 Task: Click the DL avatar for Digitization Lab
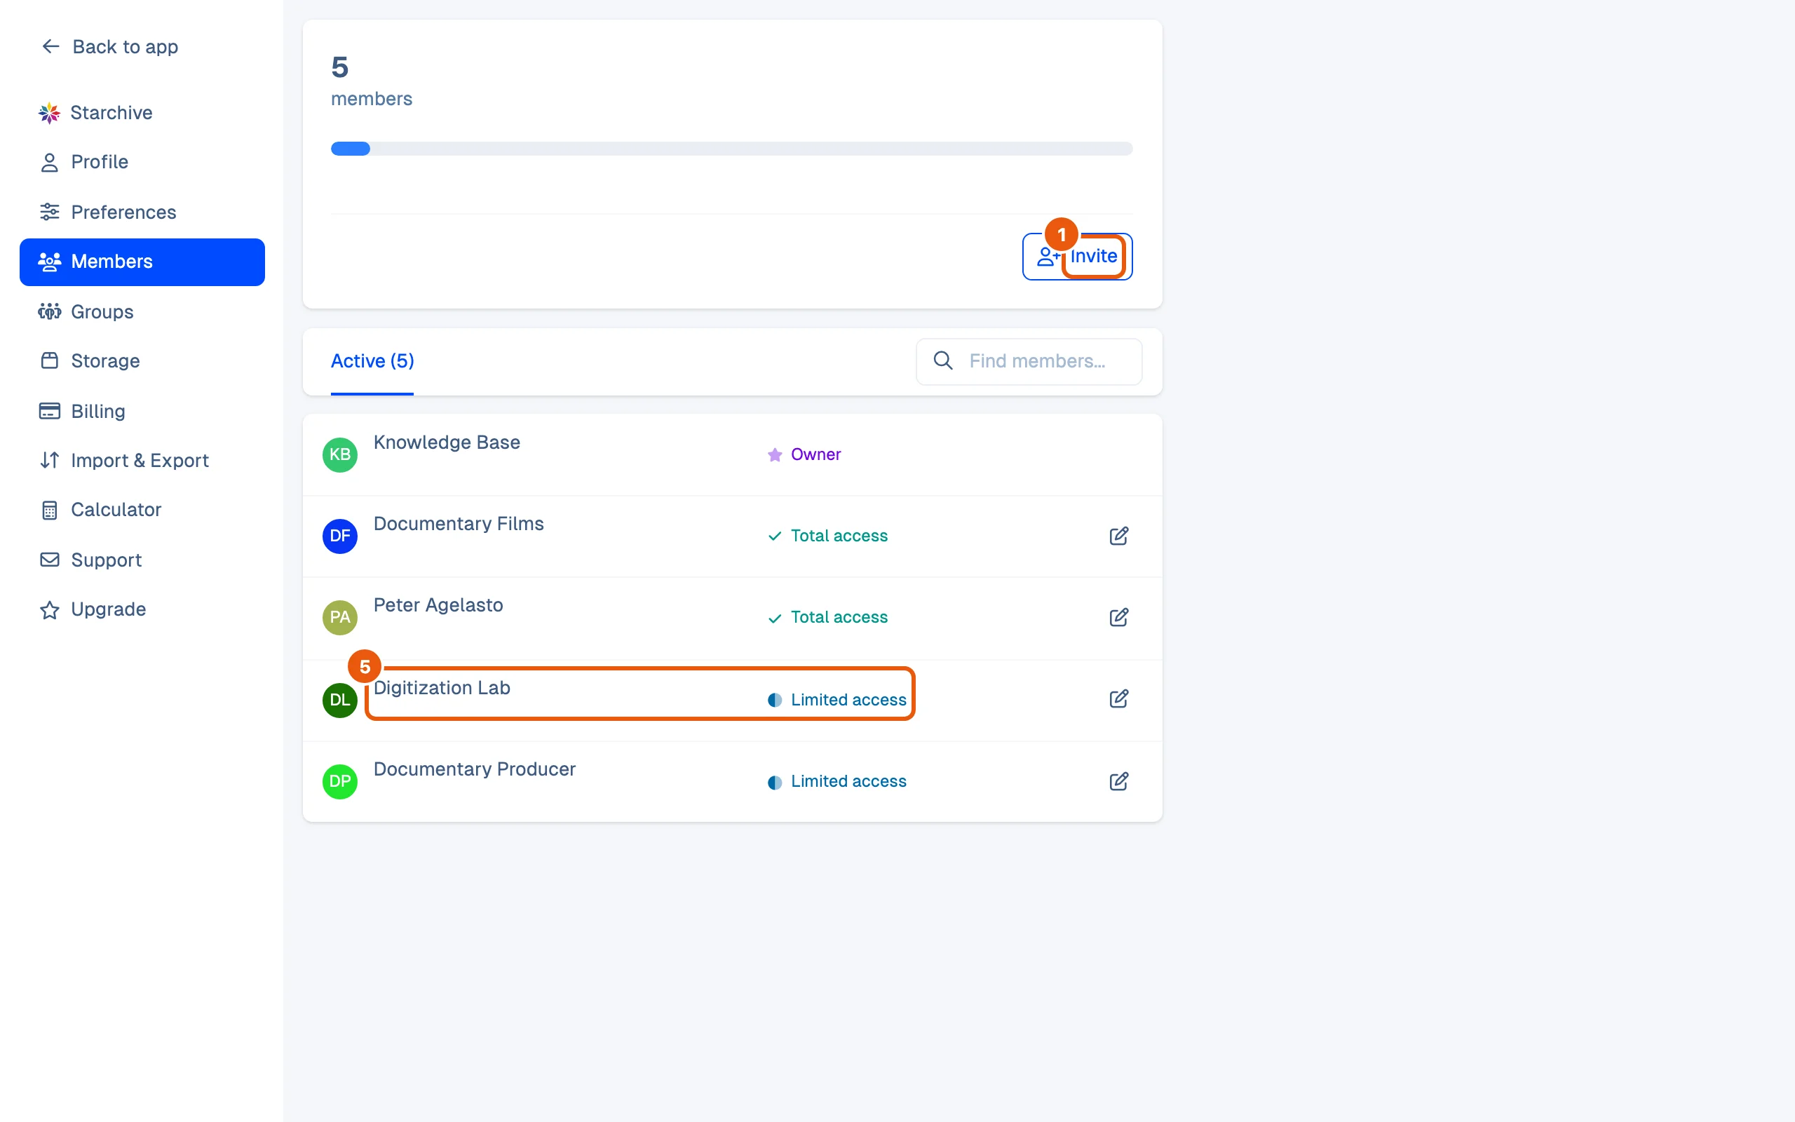pos(339,701)
